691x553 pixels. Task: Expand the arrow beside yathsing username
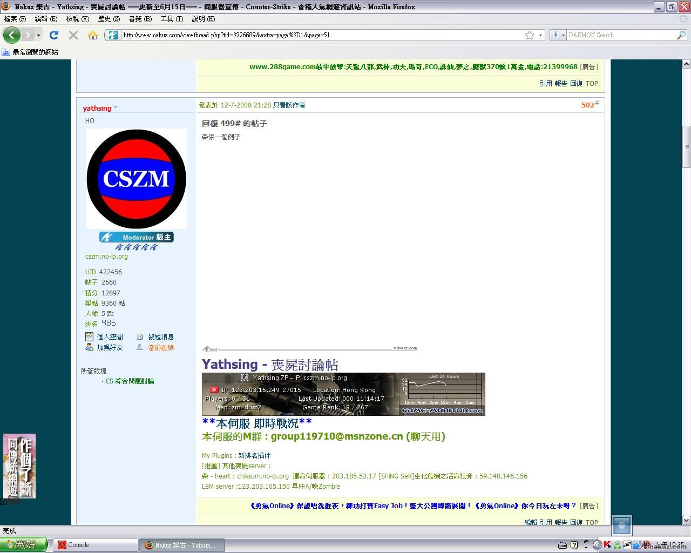click(115, 107)
